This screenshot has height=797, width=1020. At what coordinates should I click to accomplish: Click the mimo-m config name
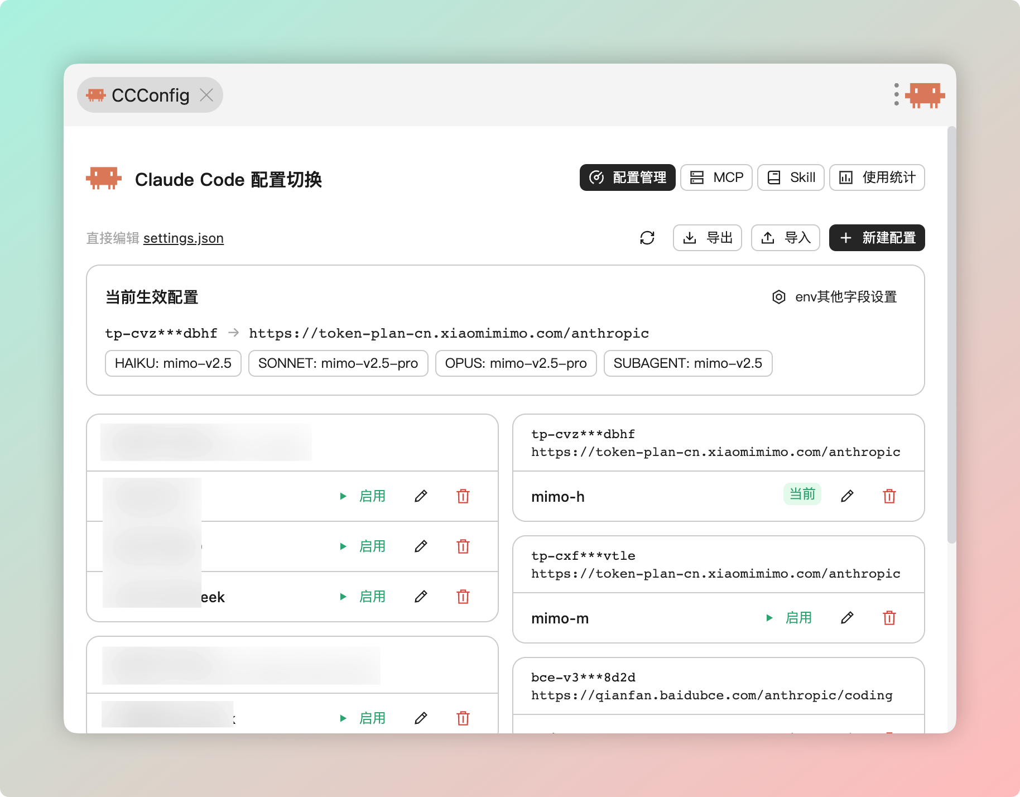coord(560,618)
